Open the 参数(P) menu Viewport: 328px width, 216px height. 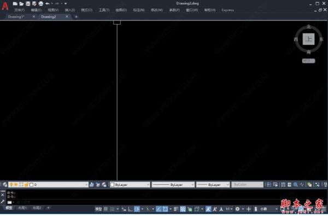[174, 10]
